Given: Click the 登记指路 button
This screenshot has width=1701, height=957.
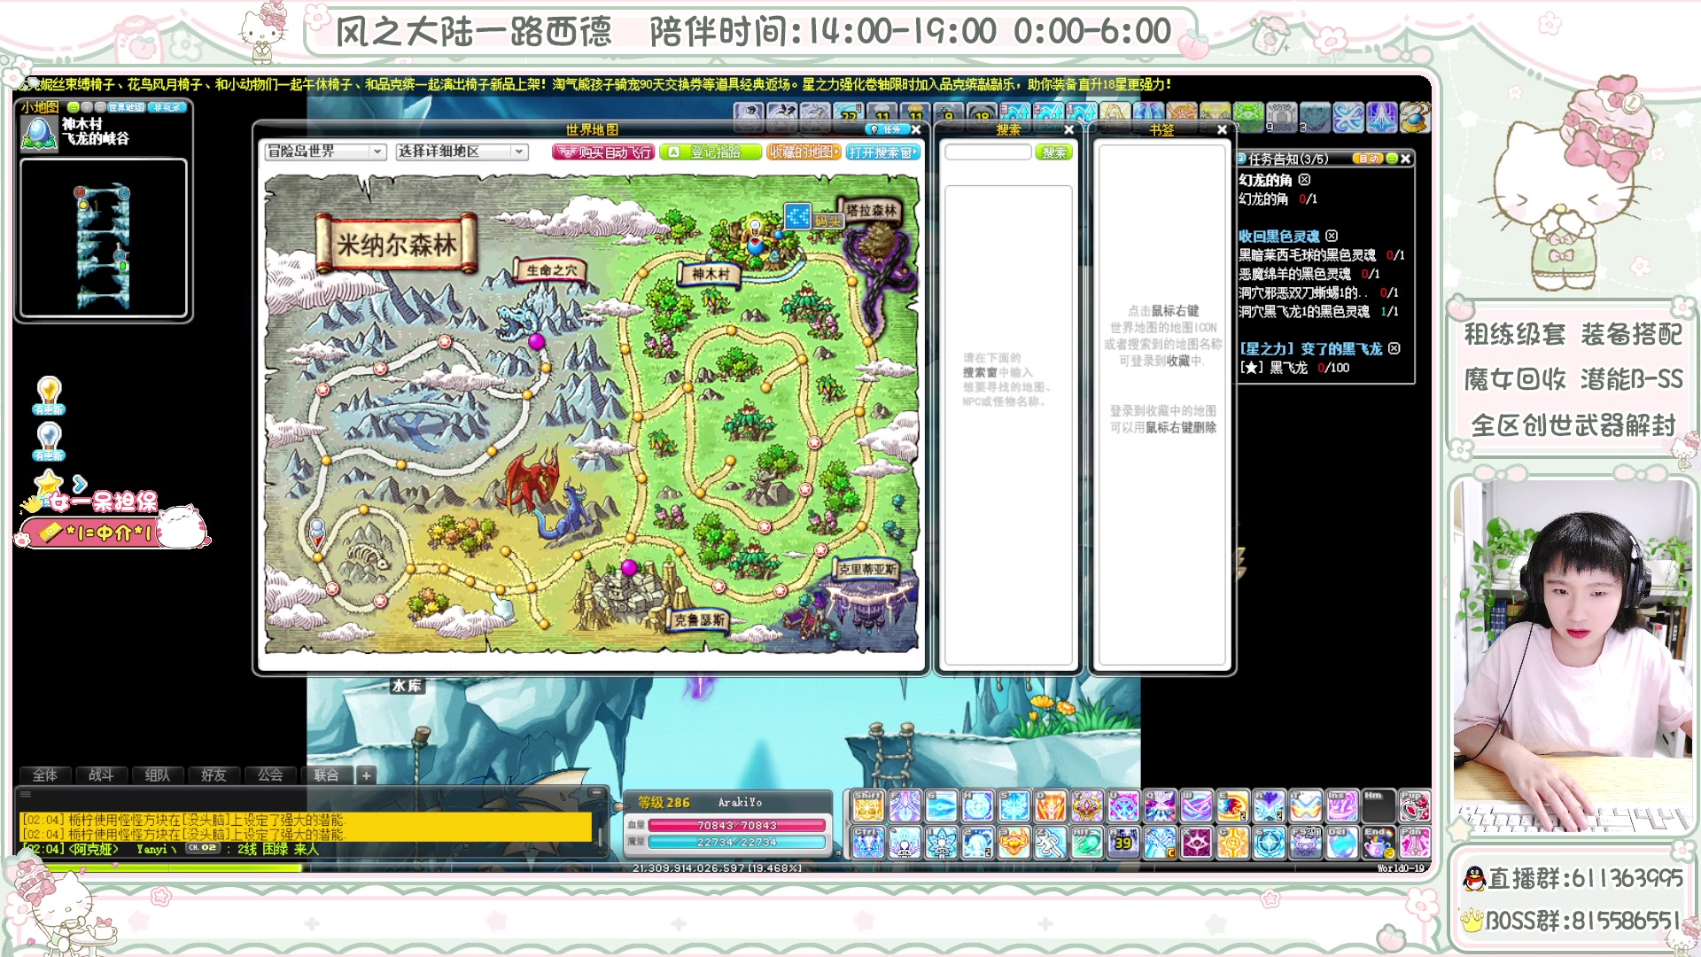Looking at the screenshot, I should coord(711,152).
